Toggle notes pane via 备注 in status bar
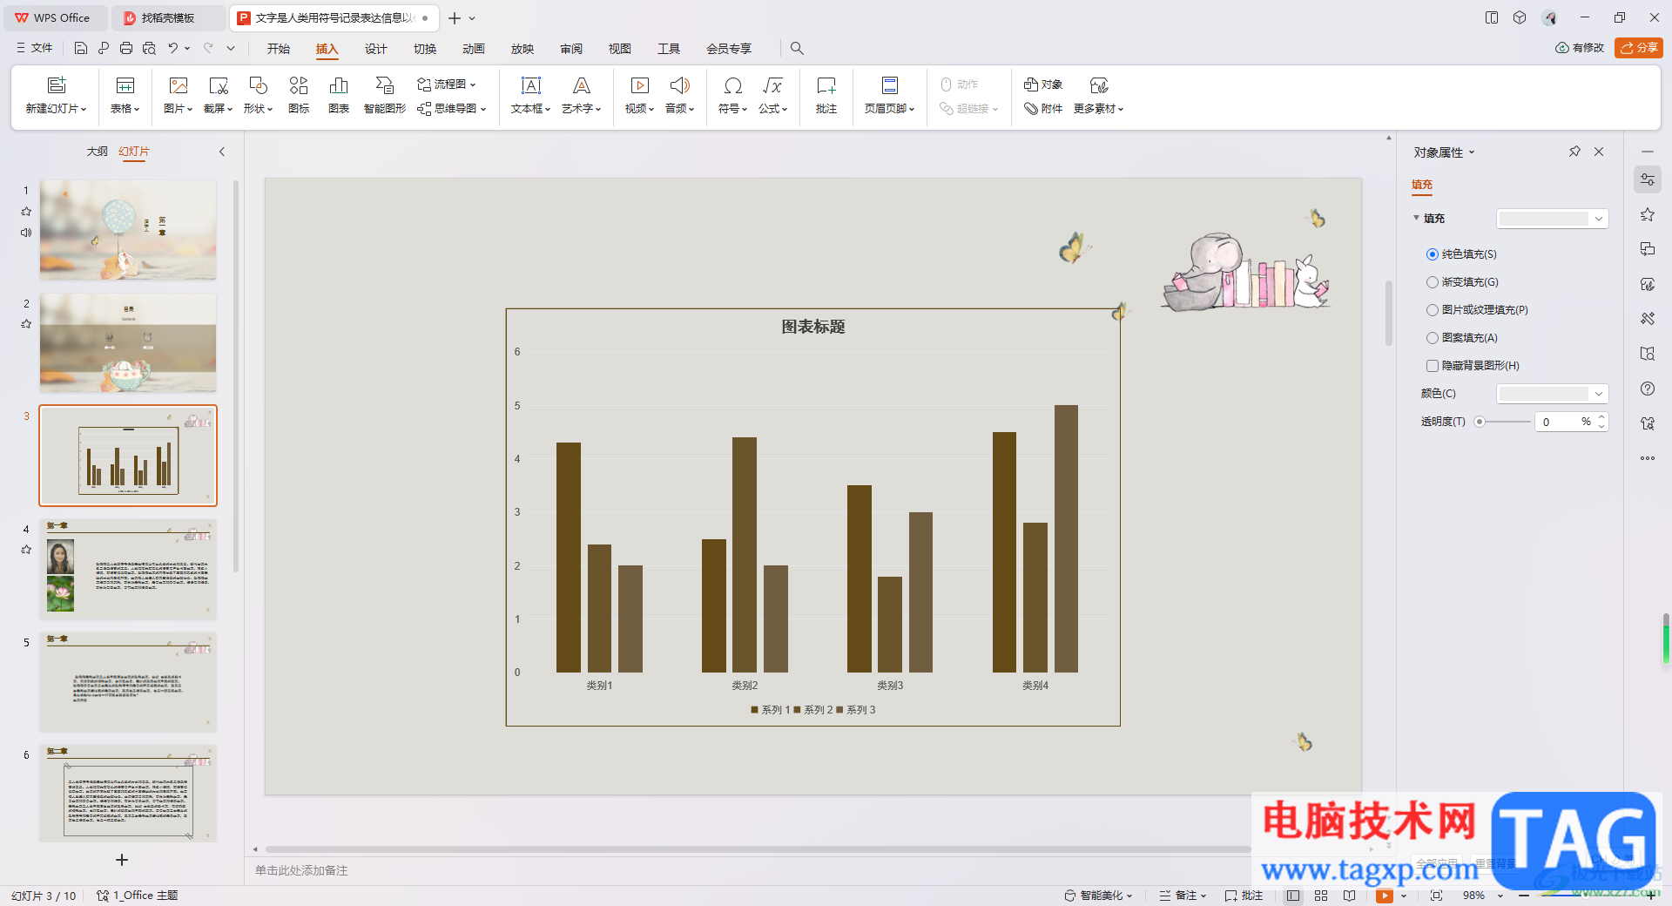The image size is (1672, 906). click(1183, 896)
